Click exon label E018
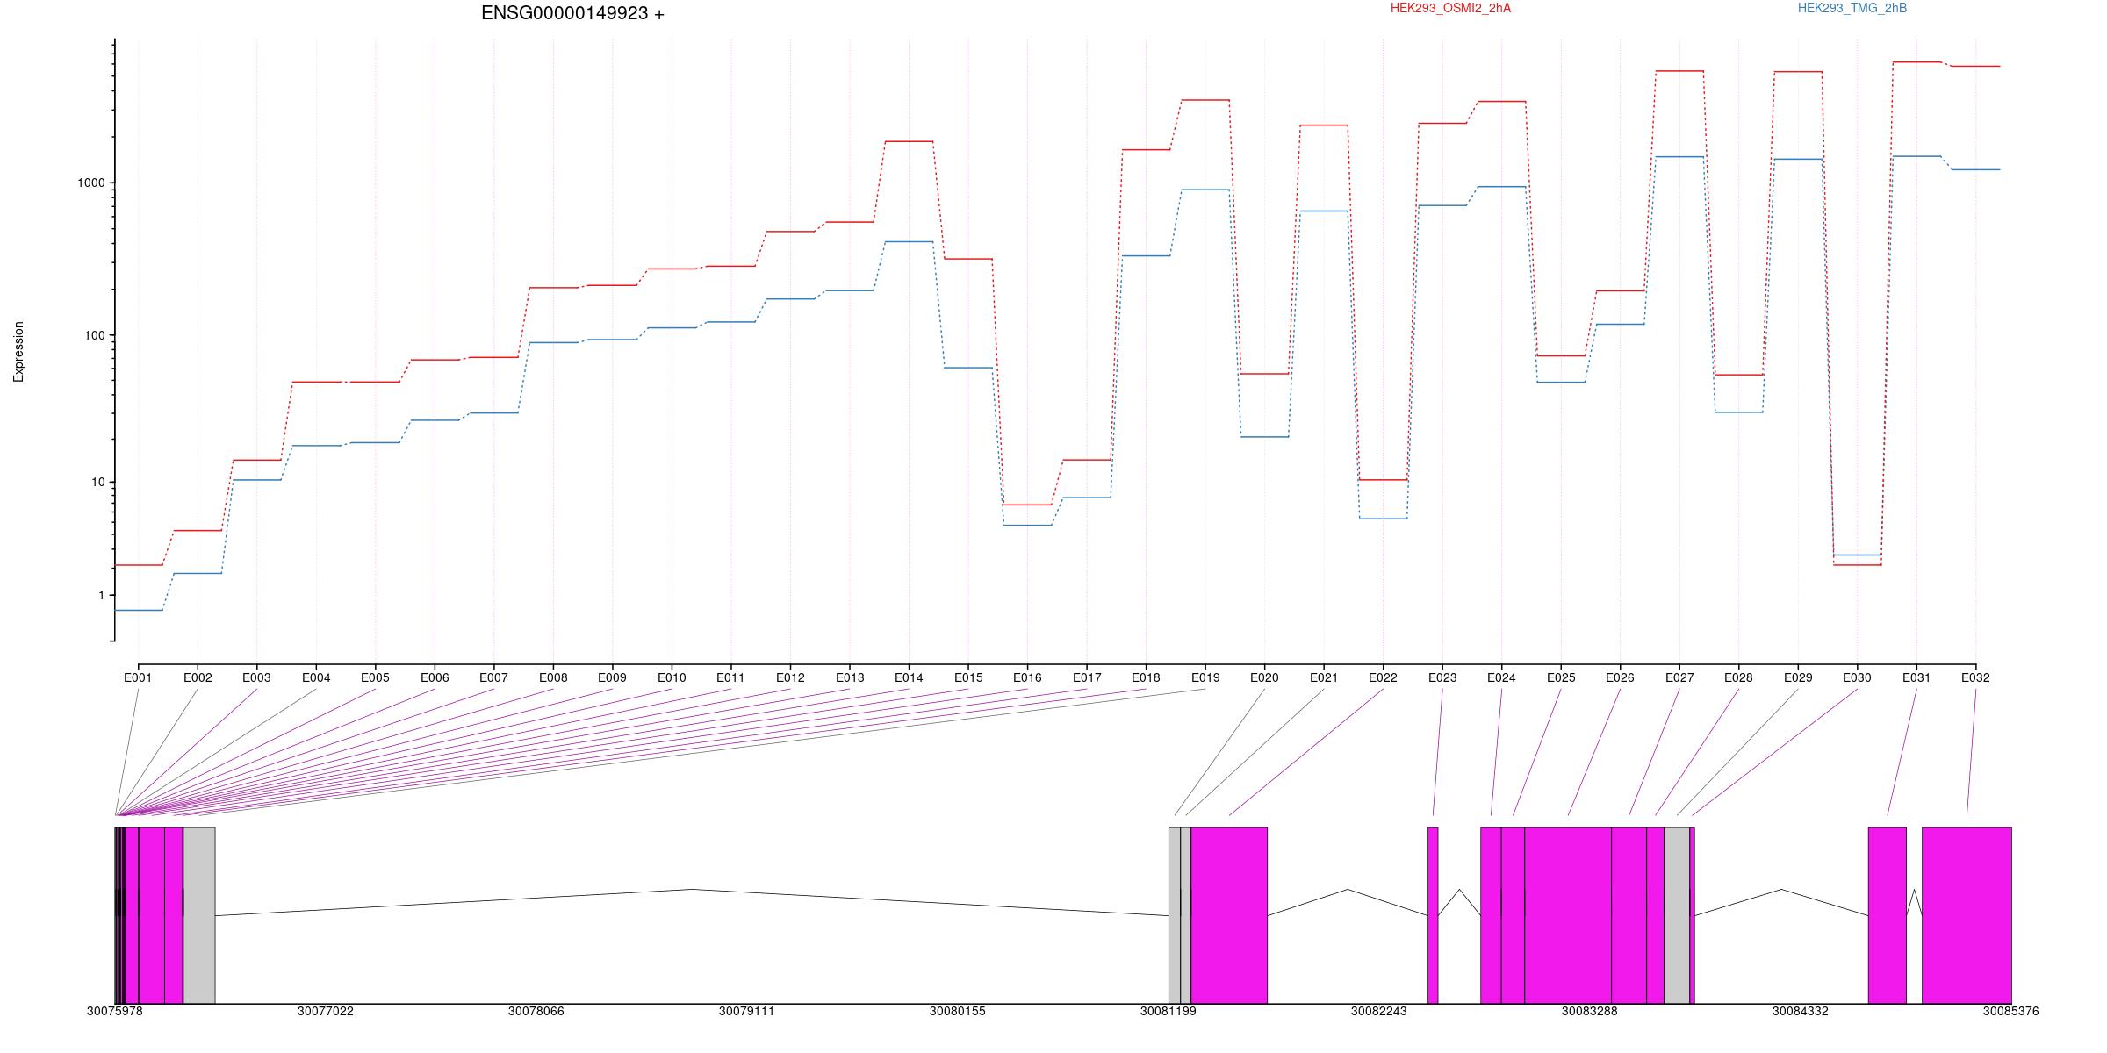The image size is (2107, 1053). point(1146,677)
